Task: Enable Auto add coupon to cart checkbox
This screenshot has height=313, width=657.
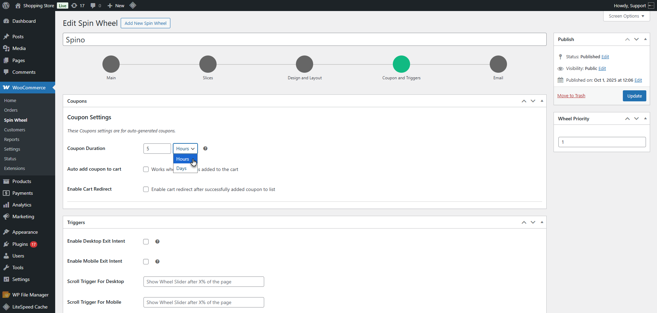Action: click(x=146, y=169)
